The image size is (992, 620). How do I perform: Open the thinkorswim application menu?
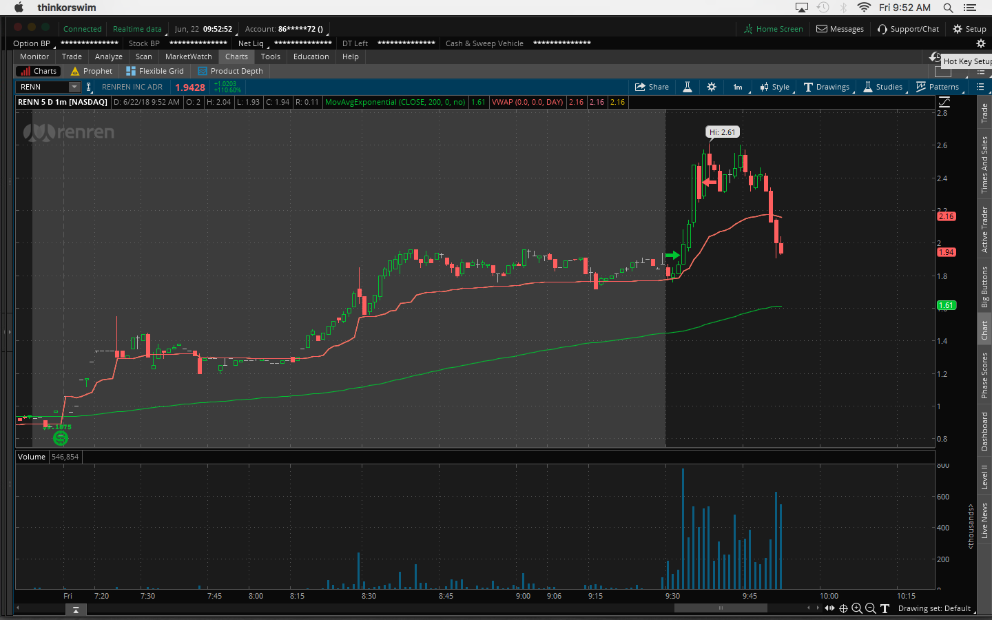[67, 8]
